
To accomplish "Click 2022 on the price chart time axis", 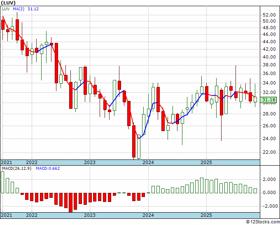I will pyautogui.click(x=32, y=162).
